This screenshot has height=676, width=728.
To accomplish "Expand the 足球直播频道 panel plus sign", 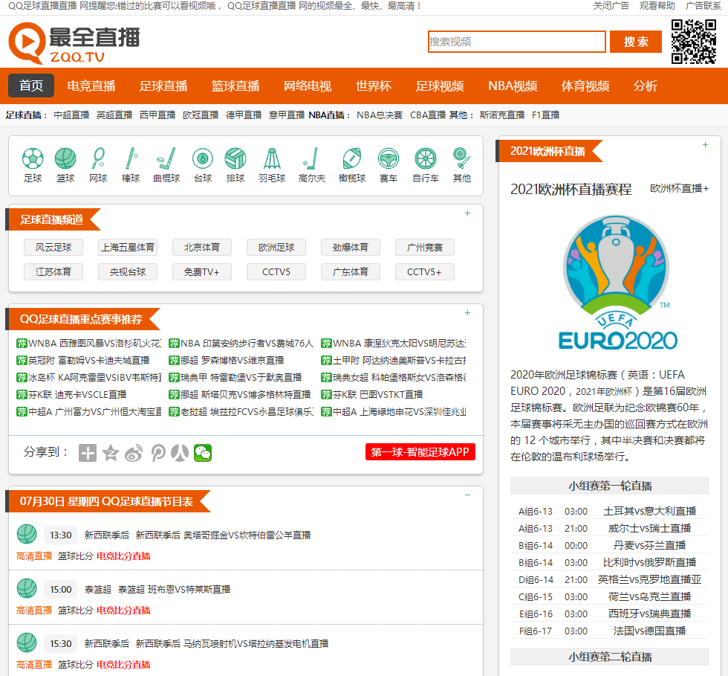I will pos(467,213).
